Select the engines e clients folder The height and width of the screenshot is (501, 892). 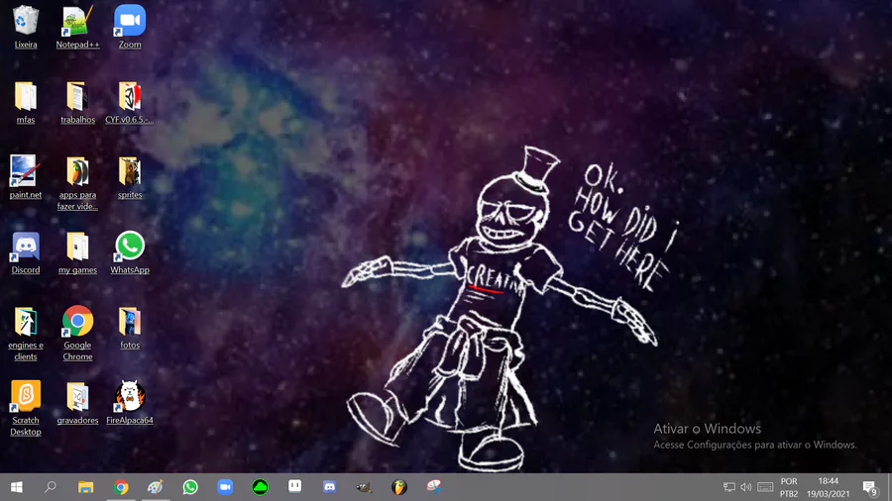click(x=26, y=334)
